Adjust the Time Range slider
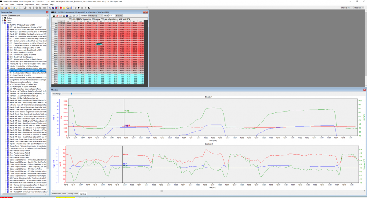The height and width of the screenshot is (198, 367). (71, 94)
